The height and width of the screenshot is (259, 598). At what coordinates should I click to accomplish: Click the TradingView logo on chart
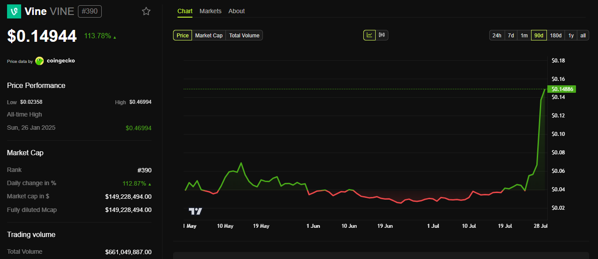point(196,211)
